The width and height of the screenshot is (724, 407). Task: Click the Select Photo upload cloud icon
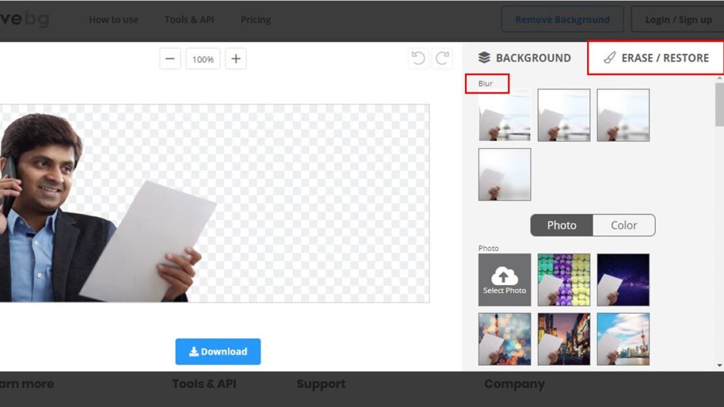click(x=504, y=274)
